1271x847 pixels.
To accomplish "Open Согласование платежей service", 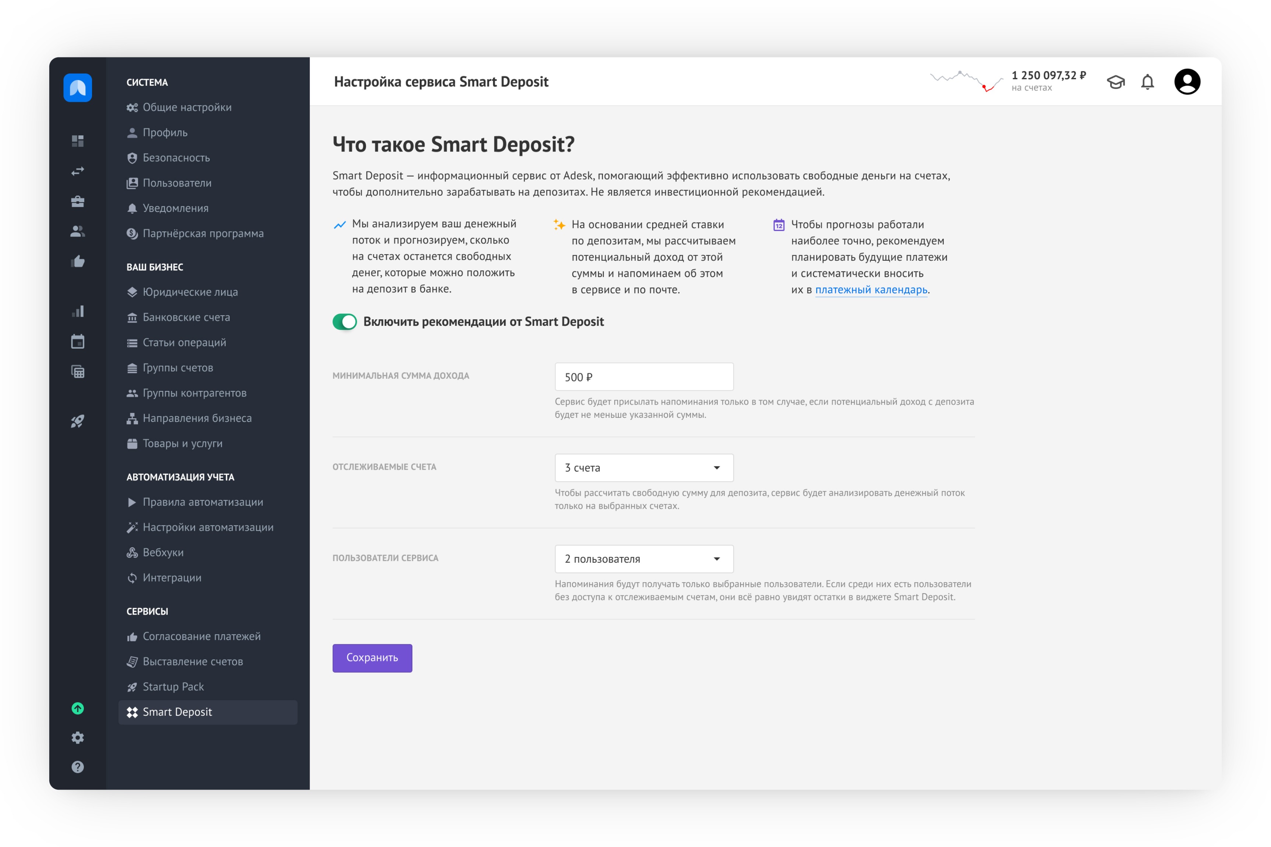I will [207, 637].
